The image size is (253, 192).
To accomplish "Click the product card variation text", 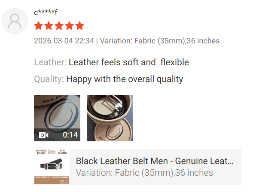I will [x=144, y=173].
